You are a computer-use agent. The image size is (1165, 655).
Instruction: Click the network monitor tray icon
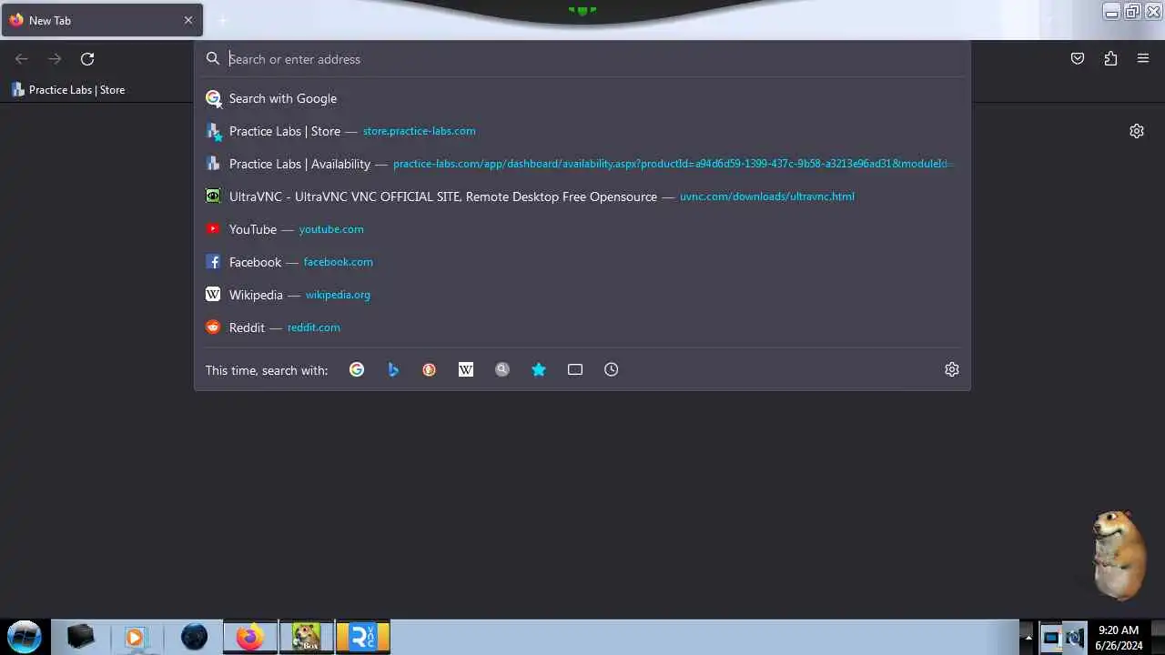(x=1051, y=637)
